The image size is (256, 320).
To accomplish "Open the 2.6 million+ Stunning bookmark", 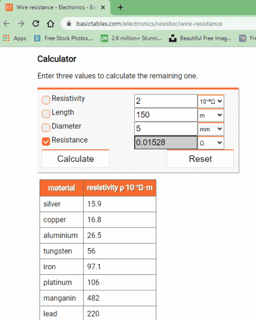I will click(131, 38).
